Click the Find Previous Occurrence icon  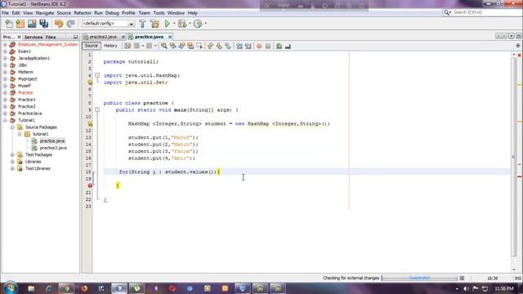172,46
